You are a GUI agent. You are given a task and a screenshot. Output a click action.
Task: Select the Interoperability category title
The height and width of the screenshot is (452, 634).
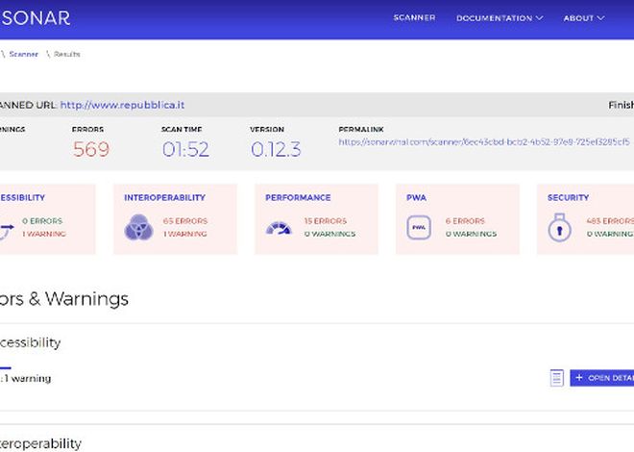coord(164,198)
